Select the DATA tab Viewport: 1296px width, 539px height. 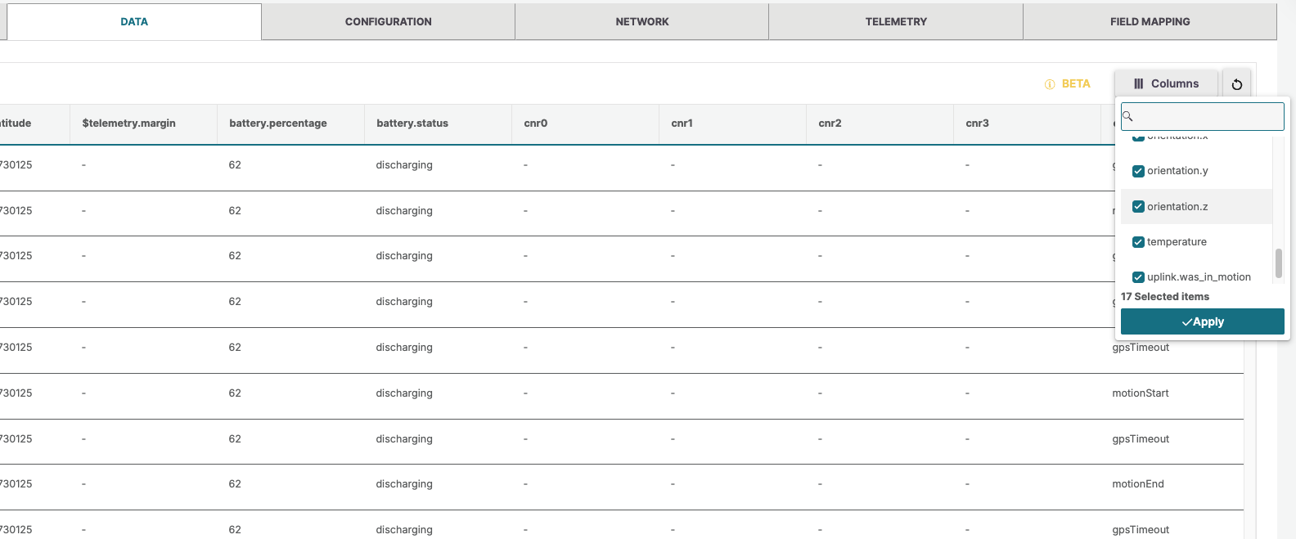coord(134,22)
